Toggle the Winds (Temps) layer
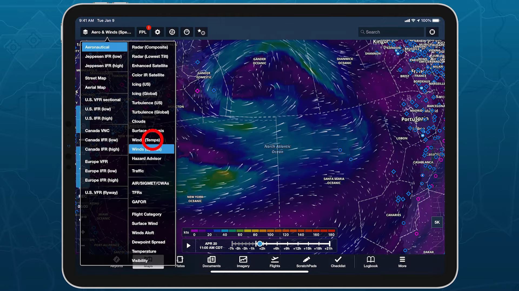This screenshot has height=291, width=519. click(146, 140)
